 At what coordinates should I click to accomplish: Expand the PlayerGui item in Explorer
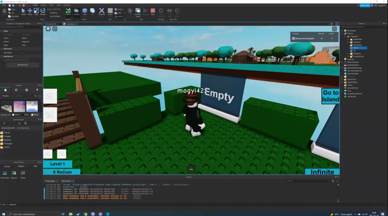(x=348, y=53)
